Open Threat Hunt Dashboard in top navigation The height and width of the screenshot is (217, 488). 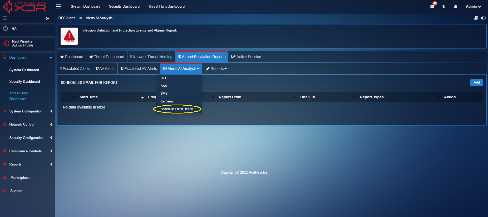(166, 6)
